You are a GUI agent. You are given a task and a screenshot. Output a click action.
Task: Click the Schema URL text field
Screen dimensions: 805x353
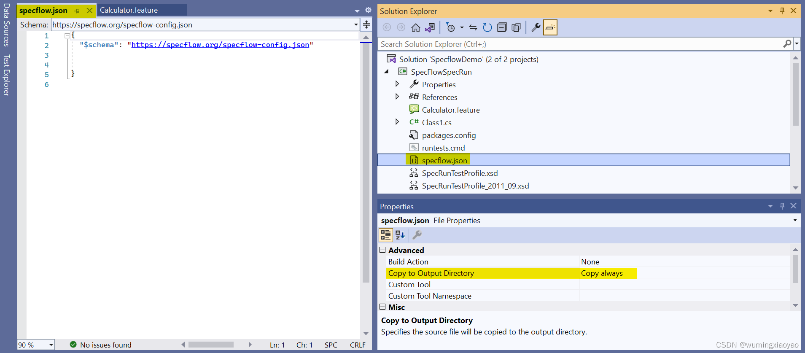(202, 24)
